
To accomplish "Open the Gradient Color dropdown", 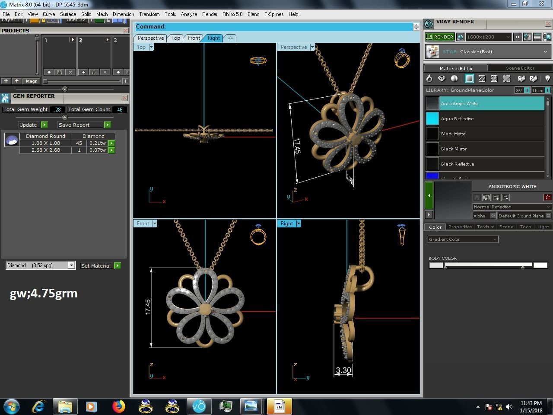I will (463, 239).
